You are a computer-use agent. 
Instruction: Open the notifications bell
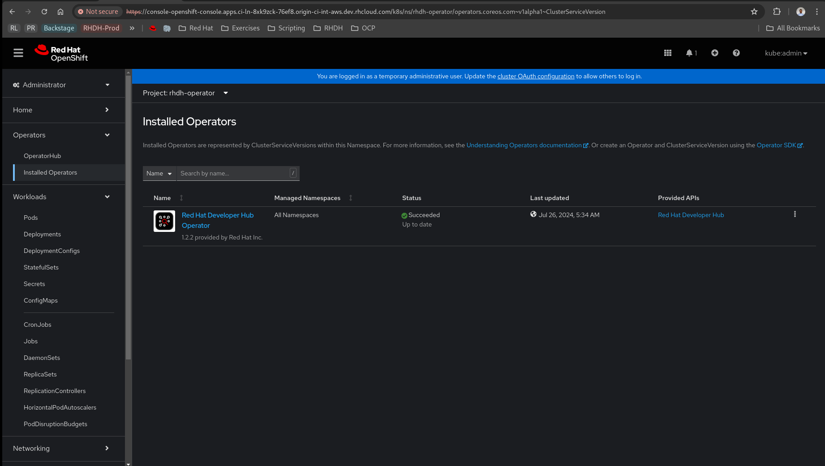pyautogui.click(x=691, y=53)
